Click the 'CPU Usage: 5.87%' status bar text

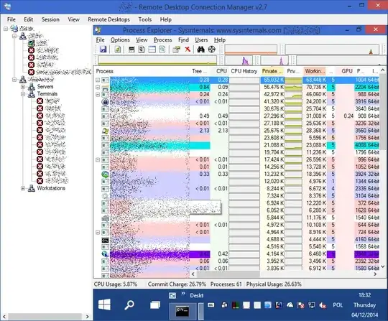(115, 284)
